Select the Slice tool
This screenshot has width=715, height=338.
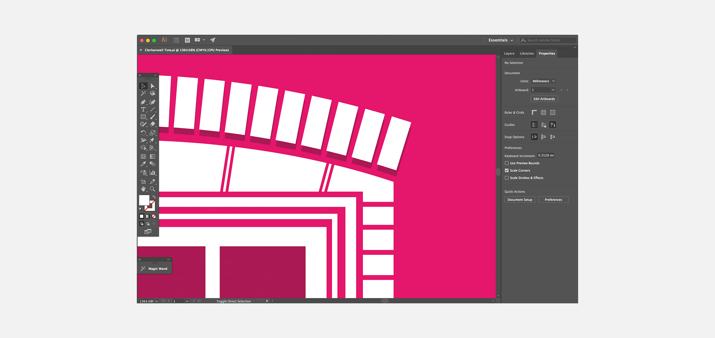click(x=153, y=182)
